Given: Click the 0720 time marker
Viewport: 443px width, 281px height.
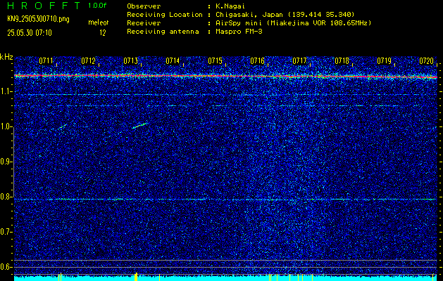Looking at the screenshot, I should click(x=426, y=61).
